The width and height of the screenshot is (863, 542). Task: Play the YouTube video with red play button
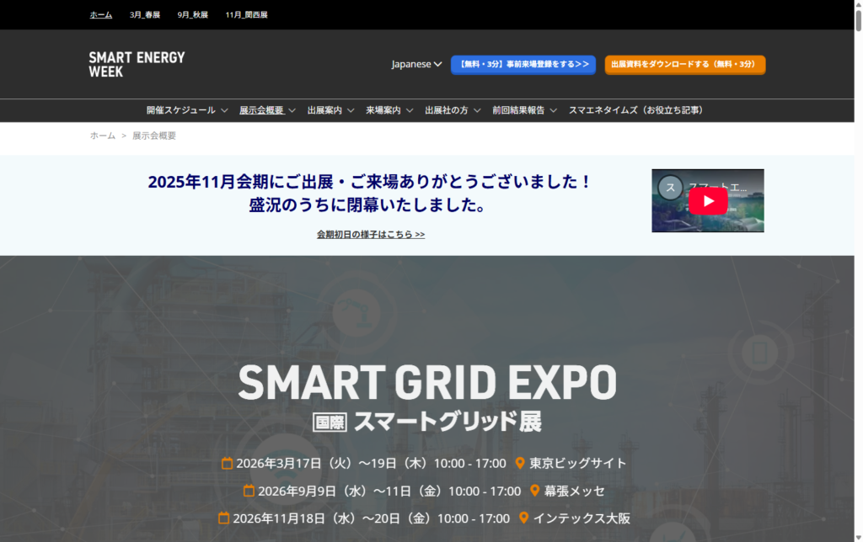(x=707, y=201)
